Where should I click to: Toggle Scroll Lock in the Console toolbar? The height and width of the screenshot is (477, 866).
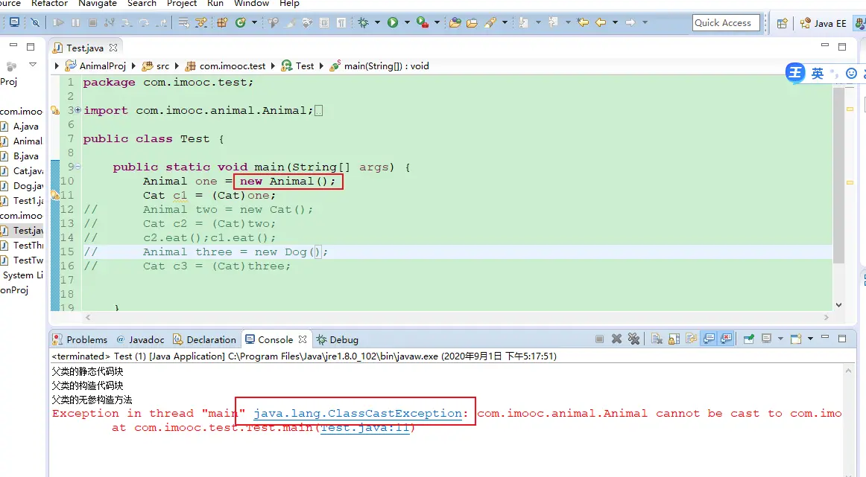click(x=673, y=339)
